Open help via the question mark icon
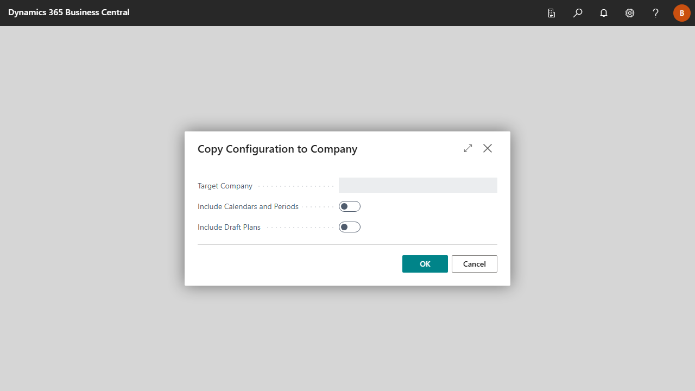This screenshot has width=695, height=391. pyautogui.click(x=656, y=13)
